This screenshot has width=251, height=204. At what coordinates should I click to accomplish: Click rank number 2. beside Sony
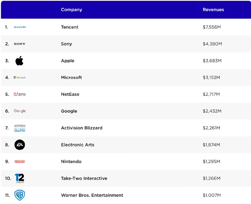(7, 44)
